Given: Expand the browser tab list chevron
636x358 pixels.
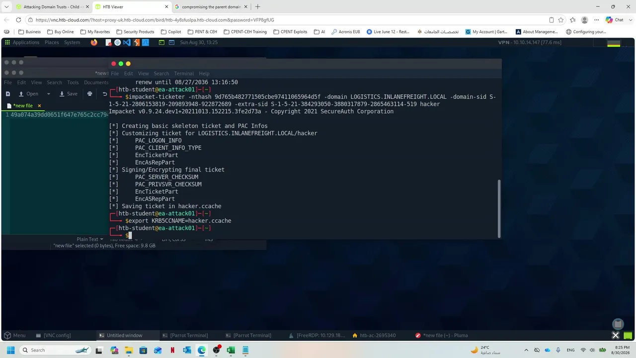Looking at the screenshot, I should [x=6, y=7].
